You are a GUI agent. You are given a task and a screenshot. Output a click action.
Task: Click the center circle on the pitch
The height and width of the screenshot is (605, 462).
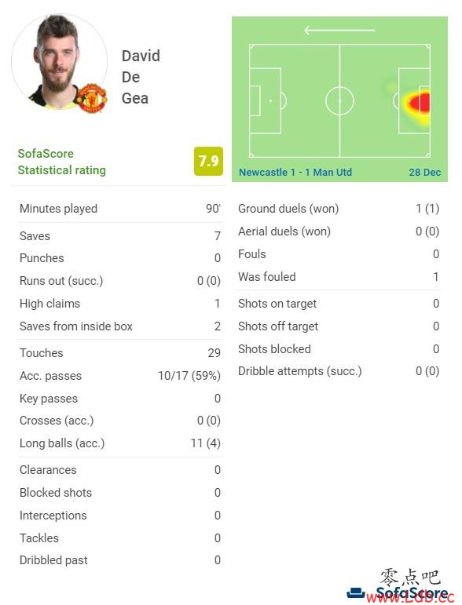(x=339, y=101)
